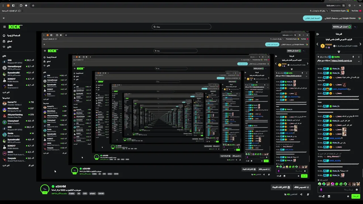Open the Following sidebar item
363x204 pixels.
(7, 47)
